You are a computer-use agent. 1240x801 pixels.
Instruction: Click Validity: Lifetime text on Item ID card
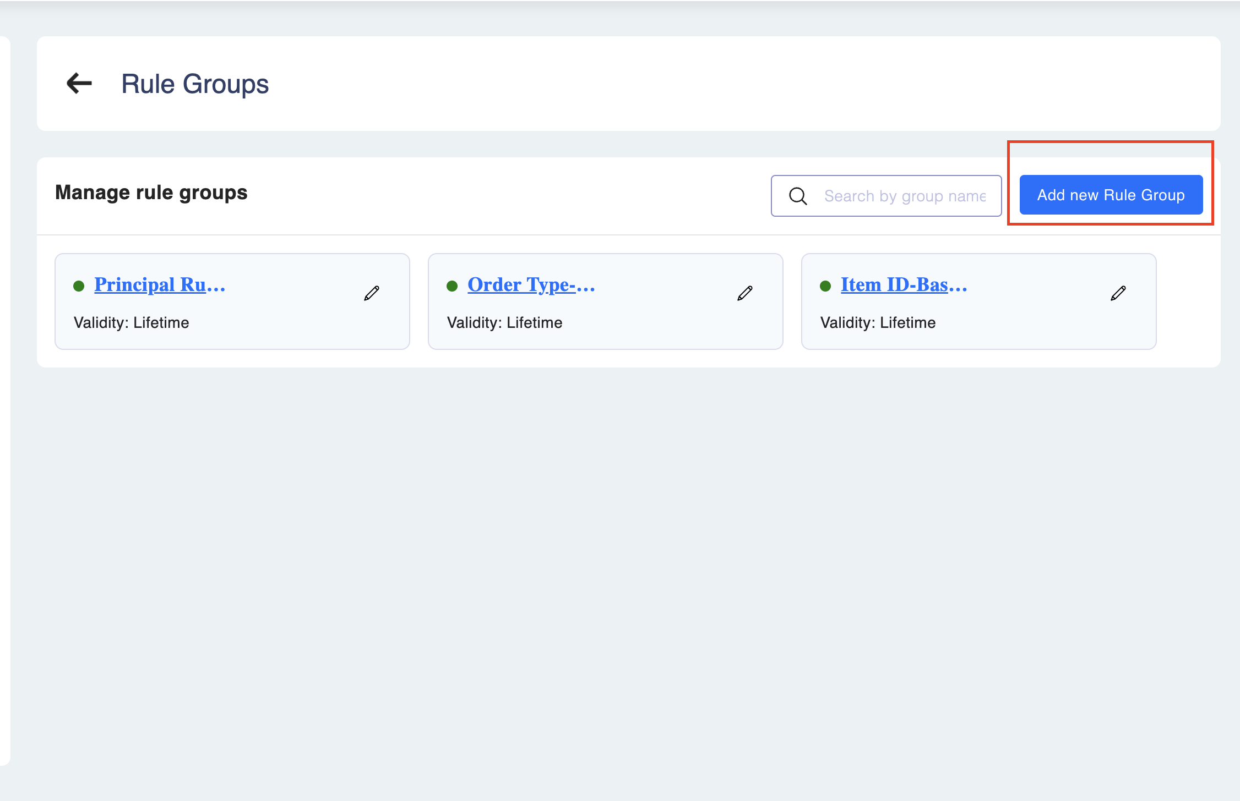(878, 322)
